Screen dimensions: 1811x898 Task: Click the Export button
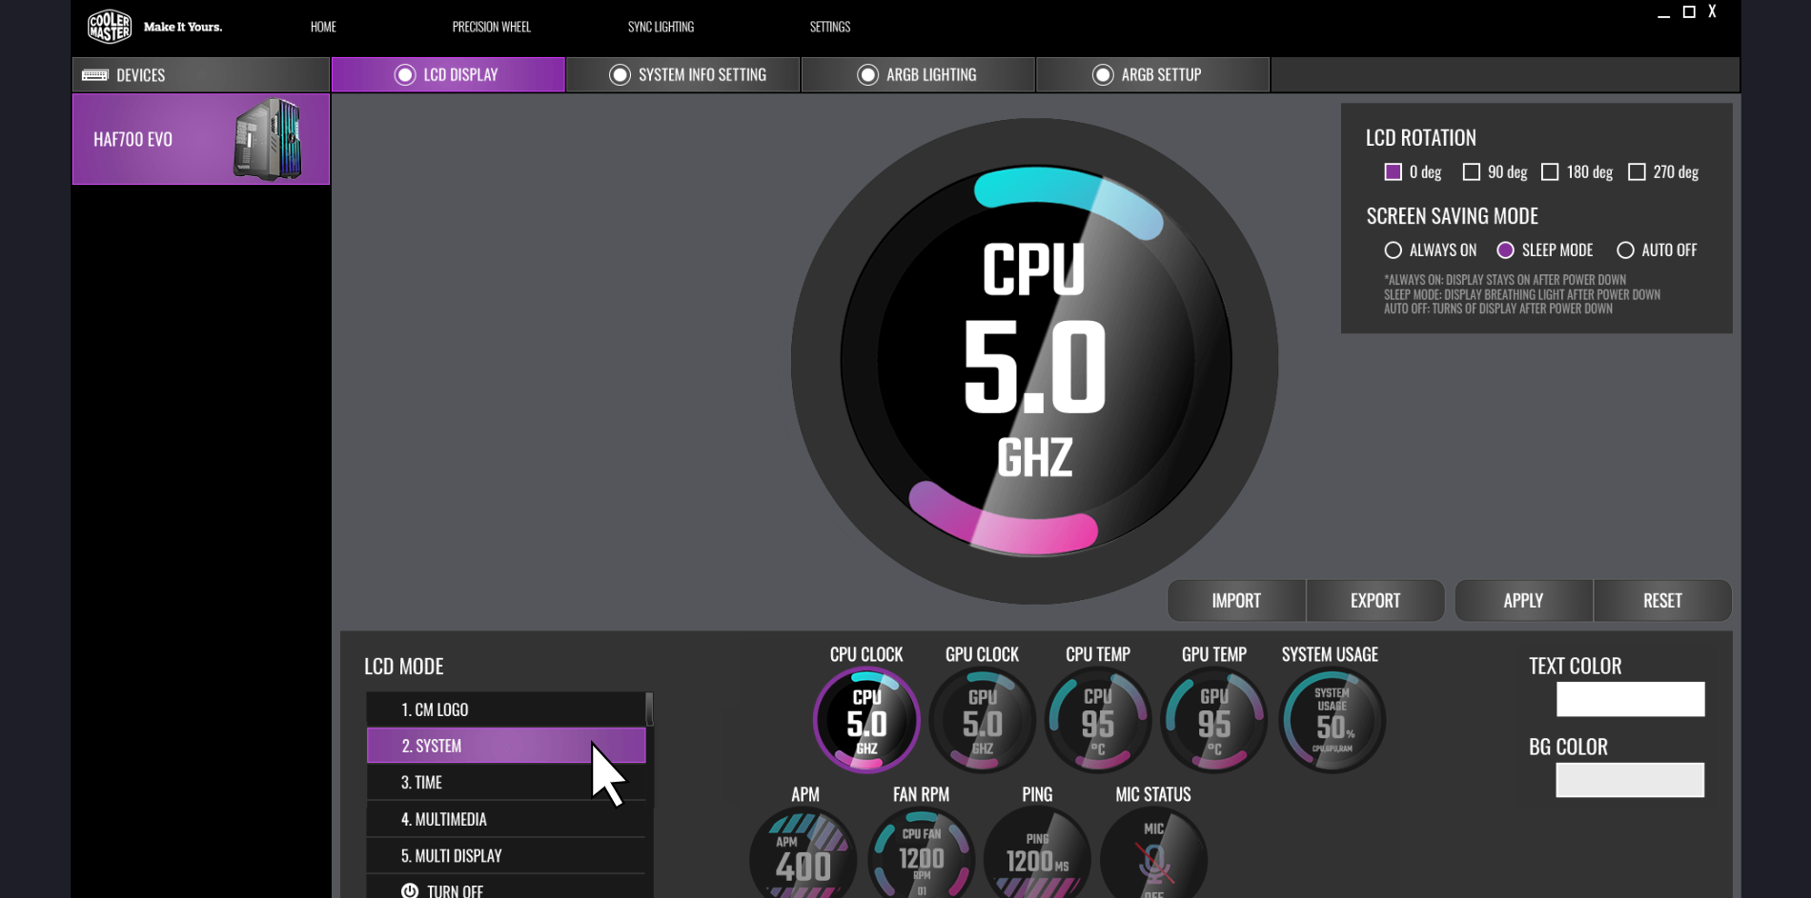(x=1374, y=601)
